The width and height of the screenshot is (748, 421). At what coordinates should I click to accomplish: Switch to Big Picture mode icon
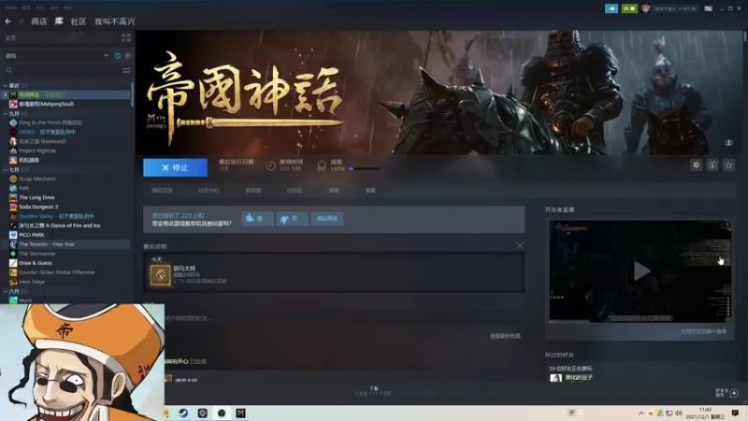tap(709, 8)
